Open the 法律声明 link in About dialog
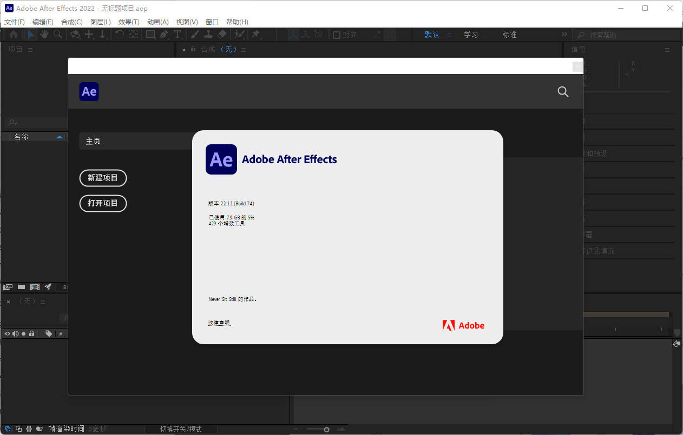The width and height of the screenshot is (683, 435). click(219, 323)
